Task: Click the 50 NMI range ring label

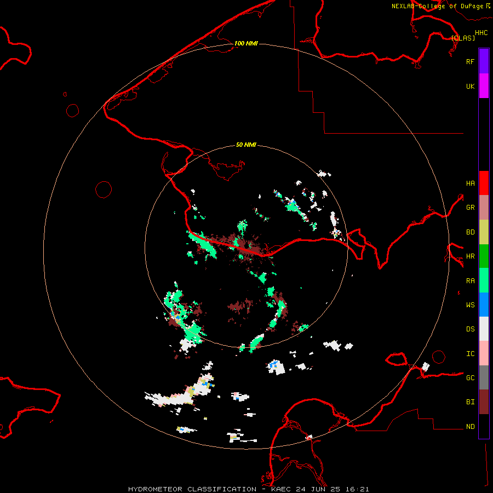Action: click(246, 145)
